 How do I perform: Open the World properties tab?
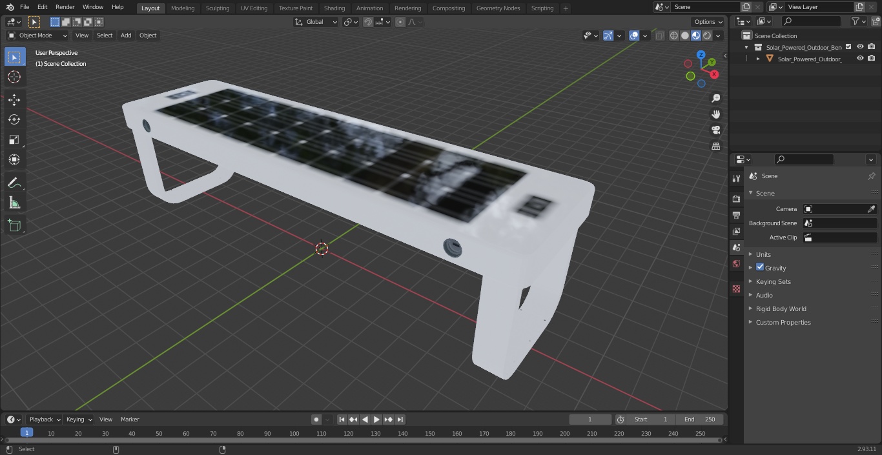click(736, 264)
